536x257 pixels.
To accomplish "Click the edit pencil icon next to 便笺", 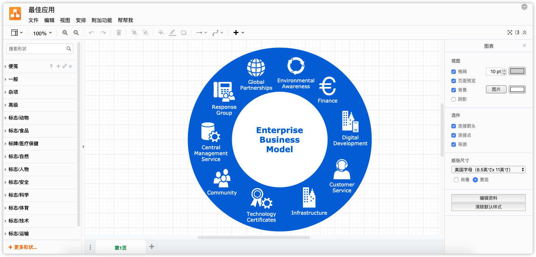I will (64, 66).
